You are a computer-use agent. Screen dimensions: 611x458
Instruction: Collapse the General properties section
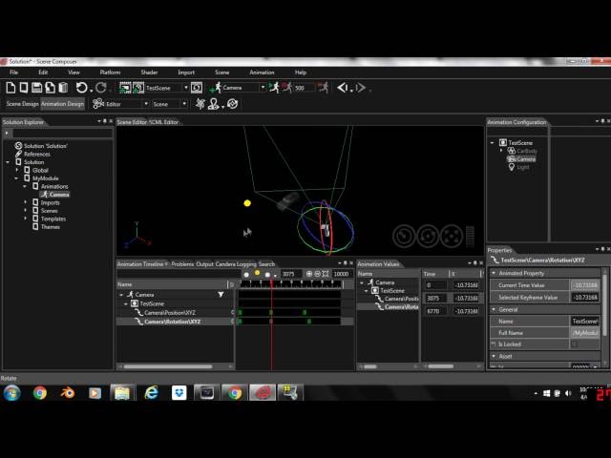[x=495, y=309]
